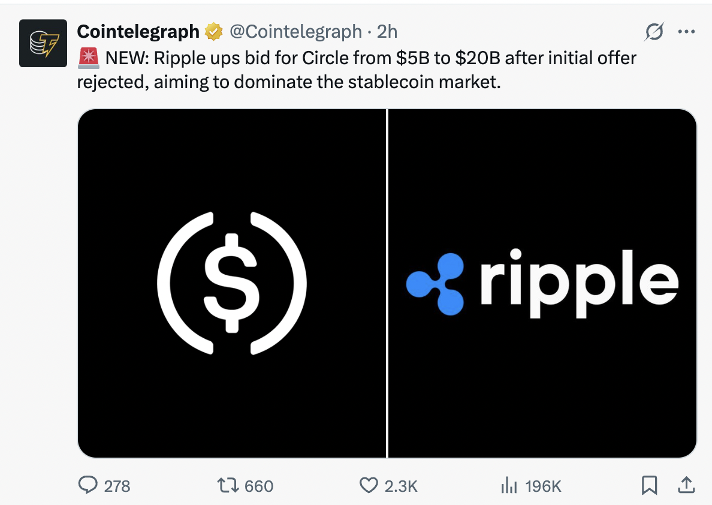Viewport: 712px width, 505px height.
Task: Click Cointelegraph's gold verified badge
Action: point(213,31)
